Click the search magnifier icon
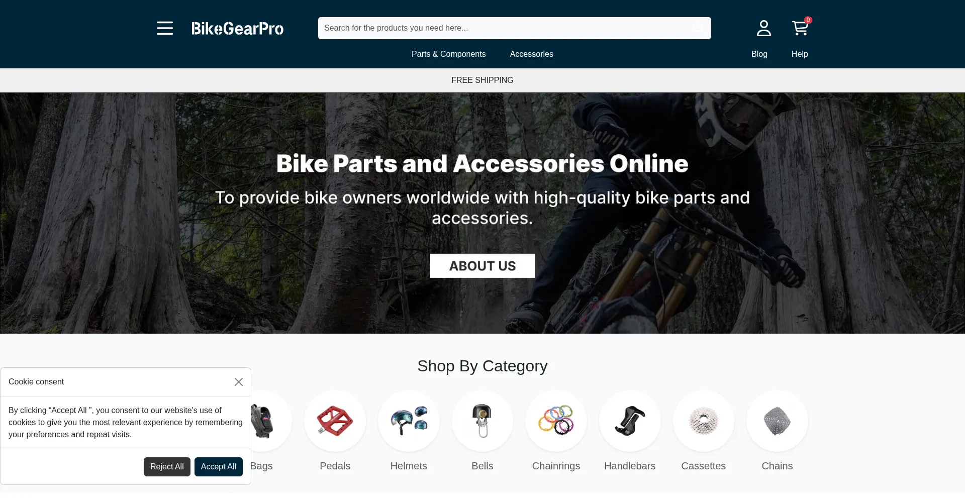This screenshot has width=965, height=499. click(698, 28)
